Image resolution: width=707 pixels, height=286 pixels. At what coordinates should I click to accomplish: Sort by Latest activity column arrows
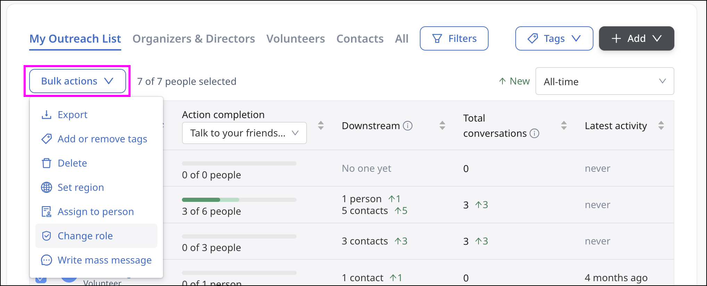[x=661, y=126]
